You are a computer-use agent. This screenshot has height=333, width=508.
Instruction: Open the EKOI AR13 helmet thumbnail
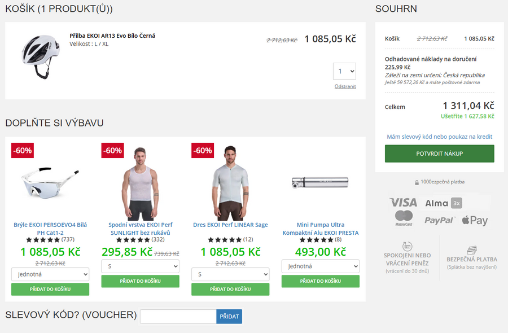41,50
